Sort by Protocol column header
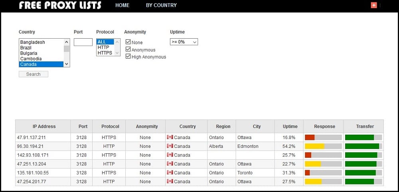Screen dimensions: 399x192 [x=109, y=126]
